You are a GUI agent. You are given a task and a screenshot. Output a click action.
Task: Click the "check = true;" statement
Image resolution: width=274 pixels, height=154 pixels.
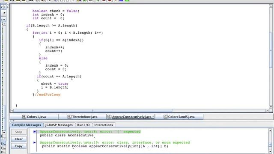click(x=55, y=84)
